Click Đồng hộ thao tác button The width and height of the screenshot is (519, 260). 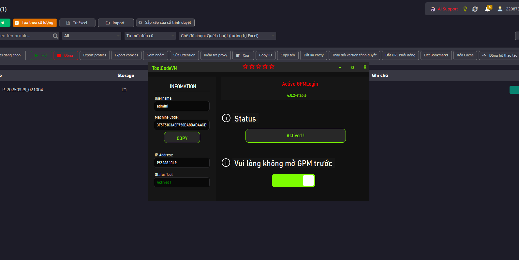pos(499,55)
